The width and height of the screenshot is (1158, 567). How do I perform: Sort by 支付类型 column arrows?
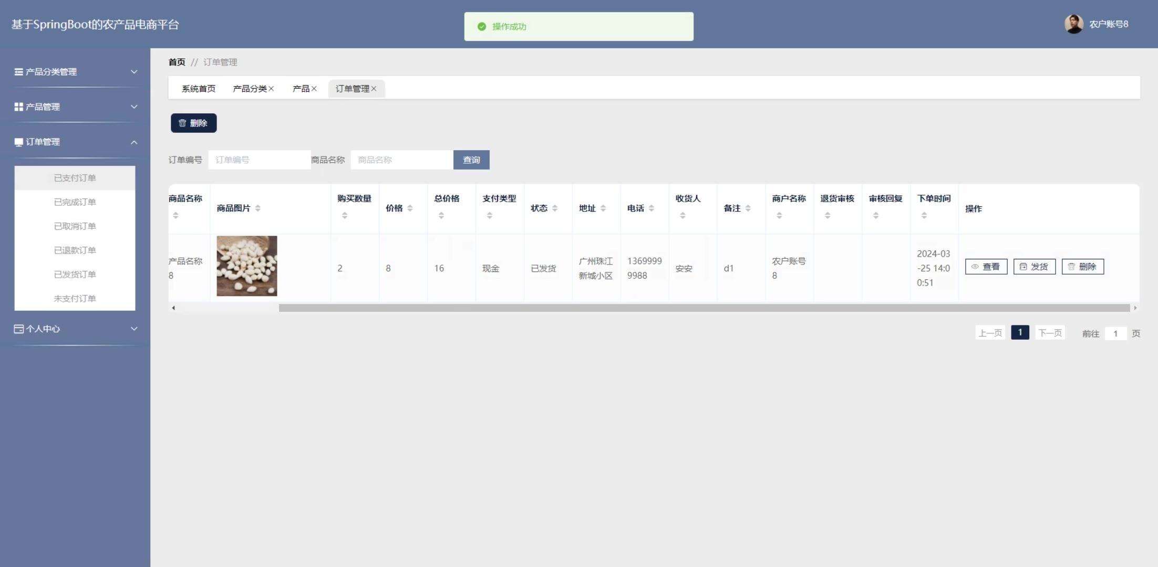click(489, 215)
